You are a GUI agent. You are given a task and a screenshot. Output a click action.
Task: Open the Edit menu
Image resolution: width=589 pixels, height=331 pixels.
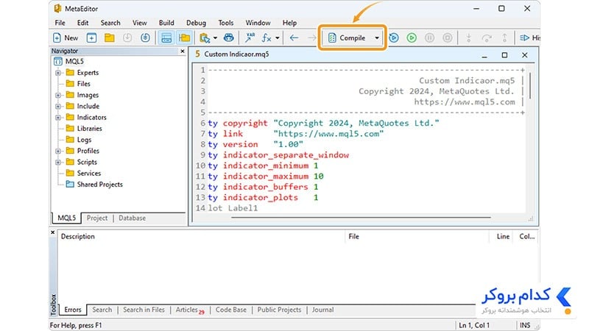point(82,23)
